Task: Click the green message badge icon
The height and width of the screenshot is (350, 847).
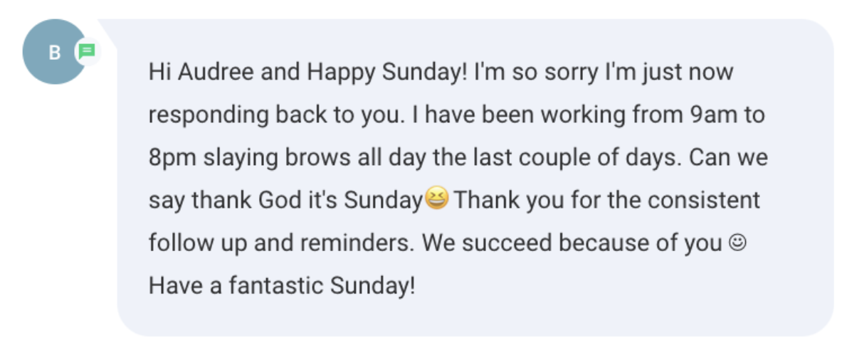Action: (87, 51)
